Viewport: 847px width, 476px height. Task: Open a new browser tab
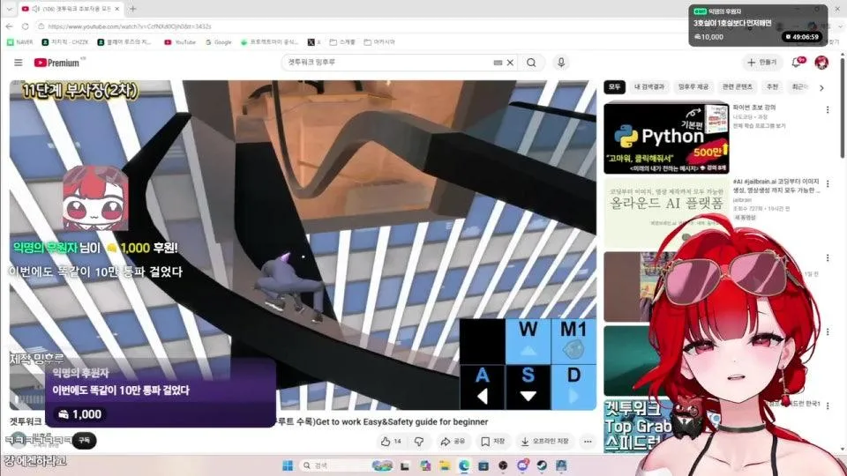pos(133,9)
